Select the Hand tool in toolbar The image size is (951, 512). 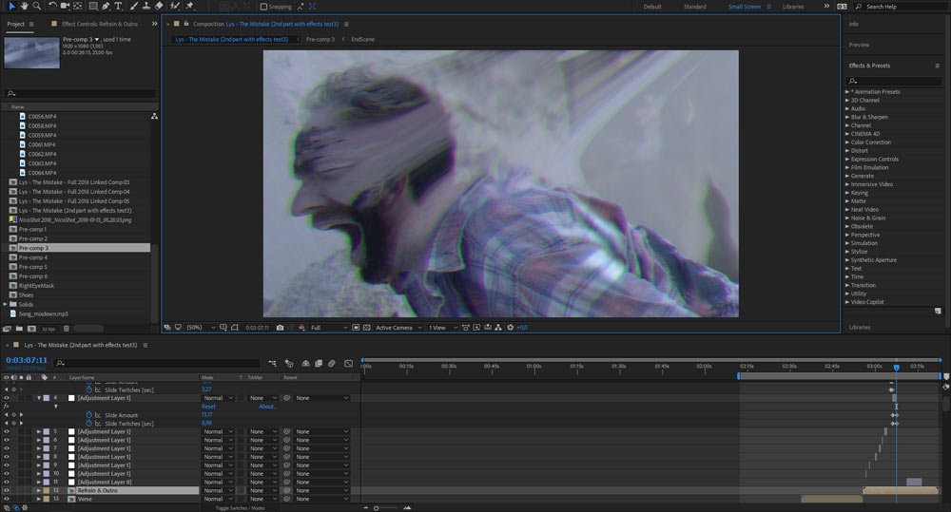tap(23, 7)
